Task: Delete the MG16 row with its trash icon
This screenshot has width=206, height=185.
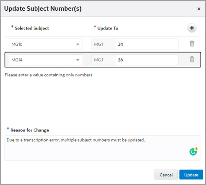Action: [192, 44]
